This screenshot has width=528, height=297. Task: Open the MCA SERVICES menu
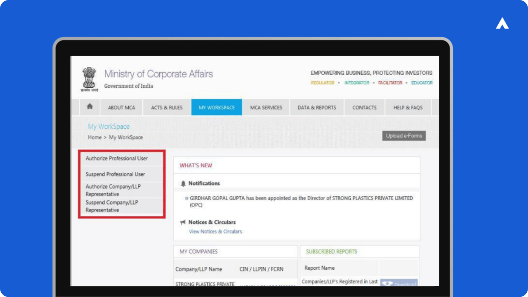[x=266, y=107]
